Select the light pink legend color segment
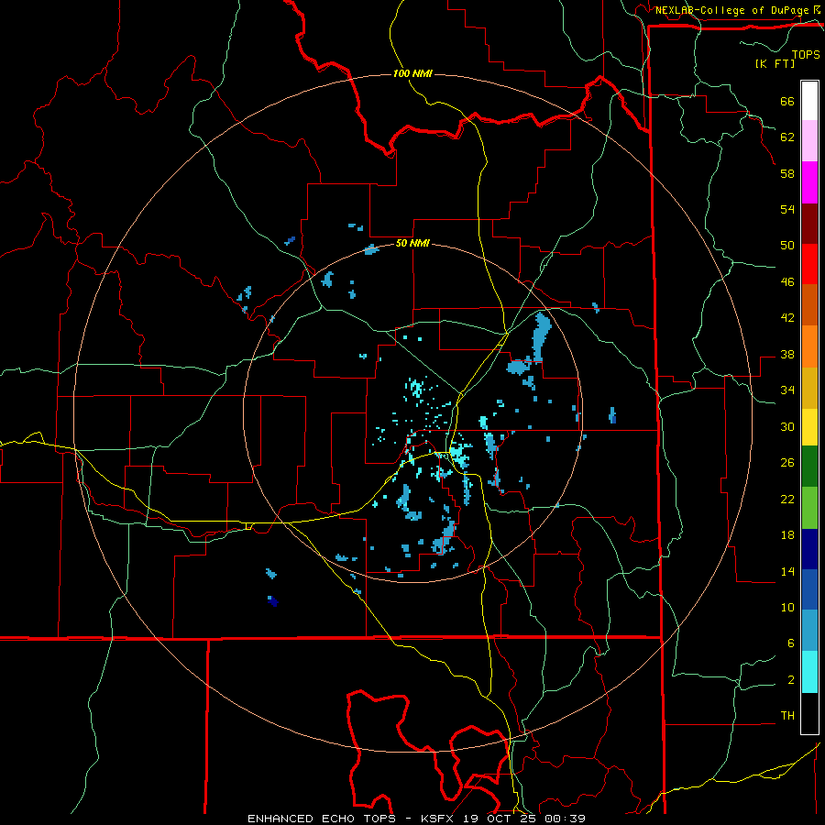Screen dimensions: 825x825 pos(809,141)
